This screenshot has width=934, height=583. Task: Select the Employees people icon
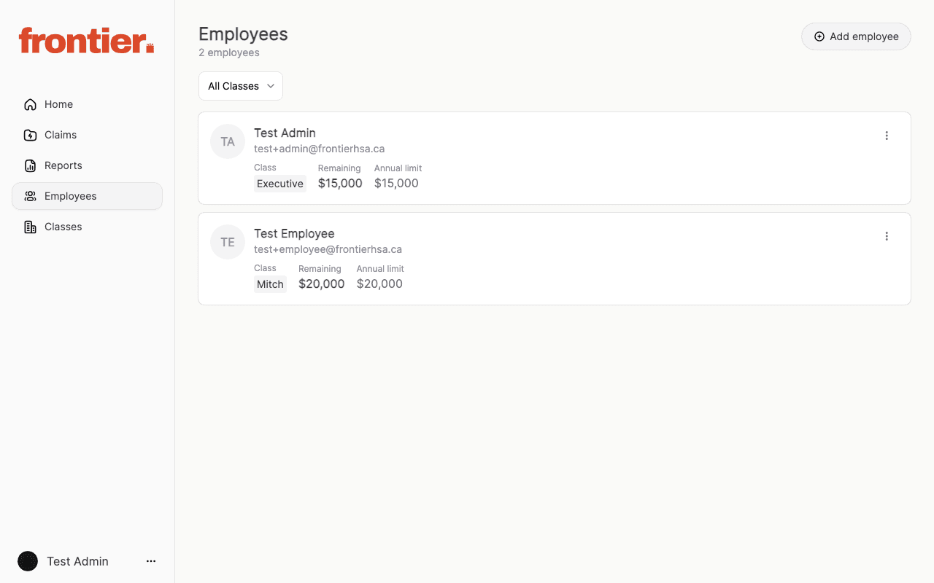point(29,196)
